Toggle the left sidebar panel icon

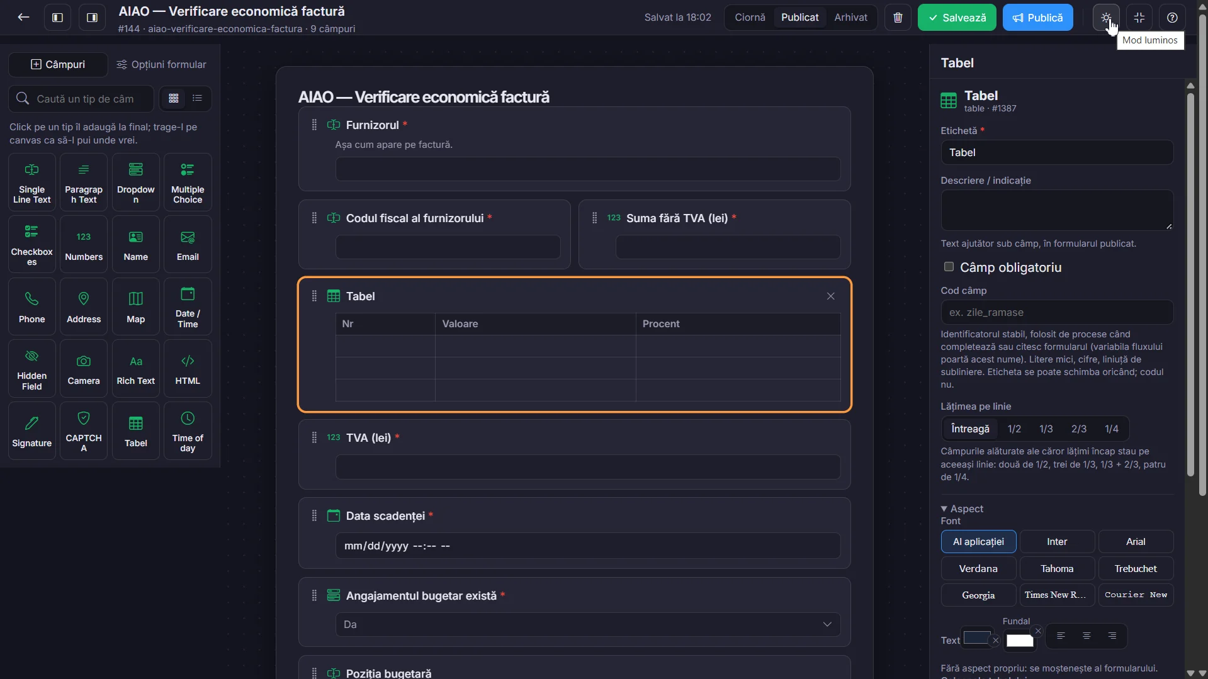point(57,17)
